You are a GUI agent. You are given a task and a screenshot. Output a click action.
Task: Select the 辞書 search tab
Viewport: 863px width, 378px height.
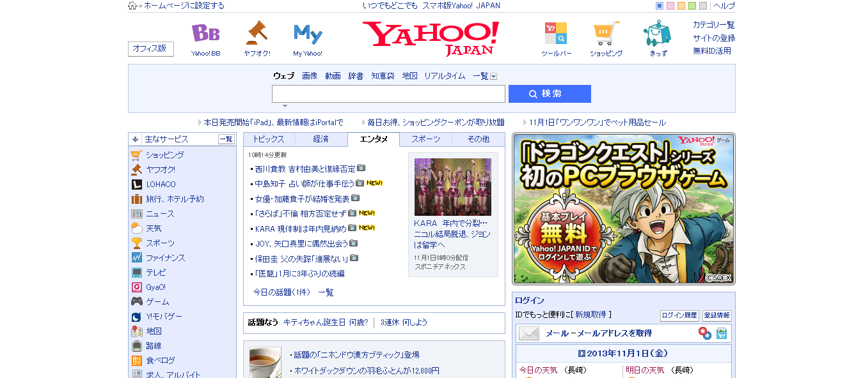point(356,76)
